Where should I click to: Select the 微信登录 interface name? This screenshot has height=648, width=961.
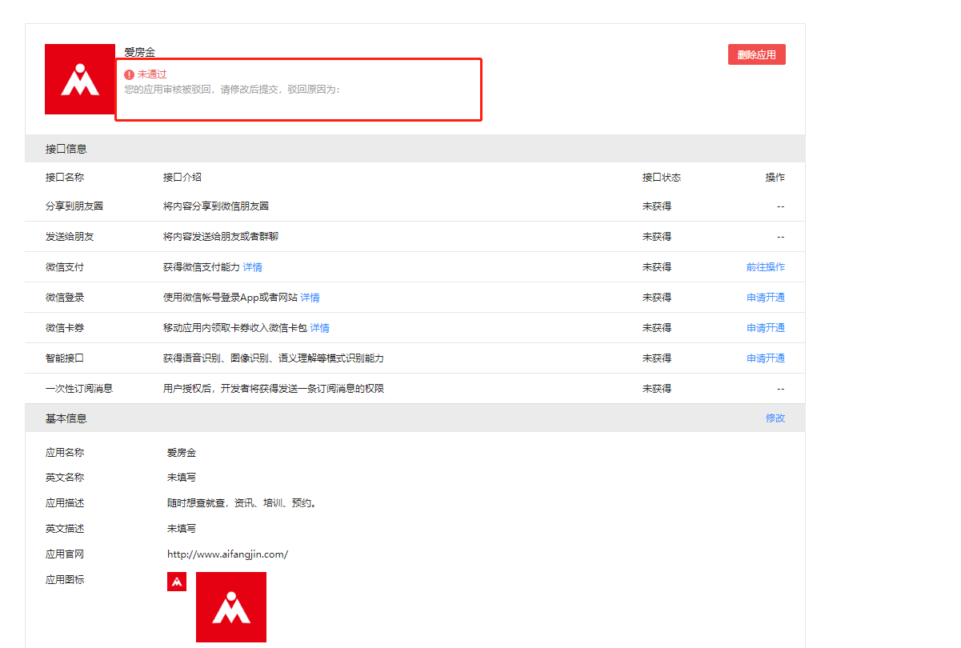tap(65, 298)
